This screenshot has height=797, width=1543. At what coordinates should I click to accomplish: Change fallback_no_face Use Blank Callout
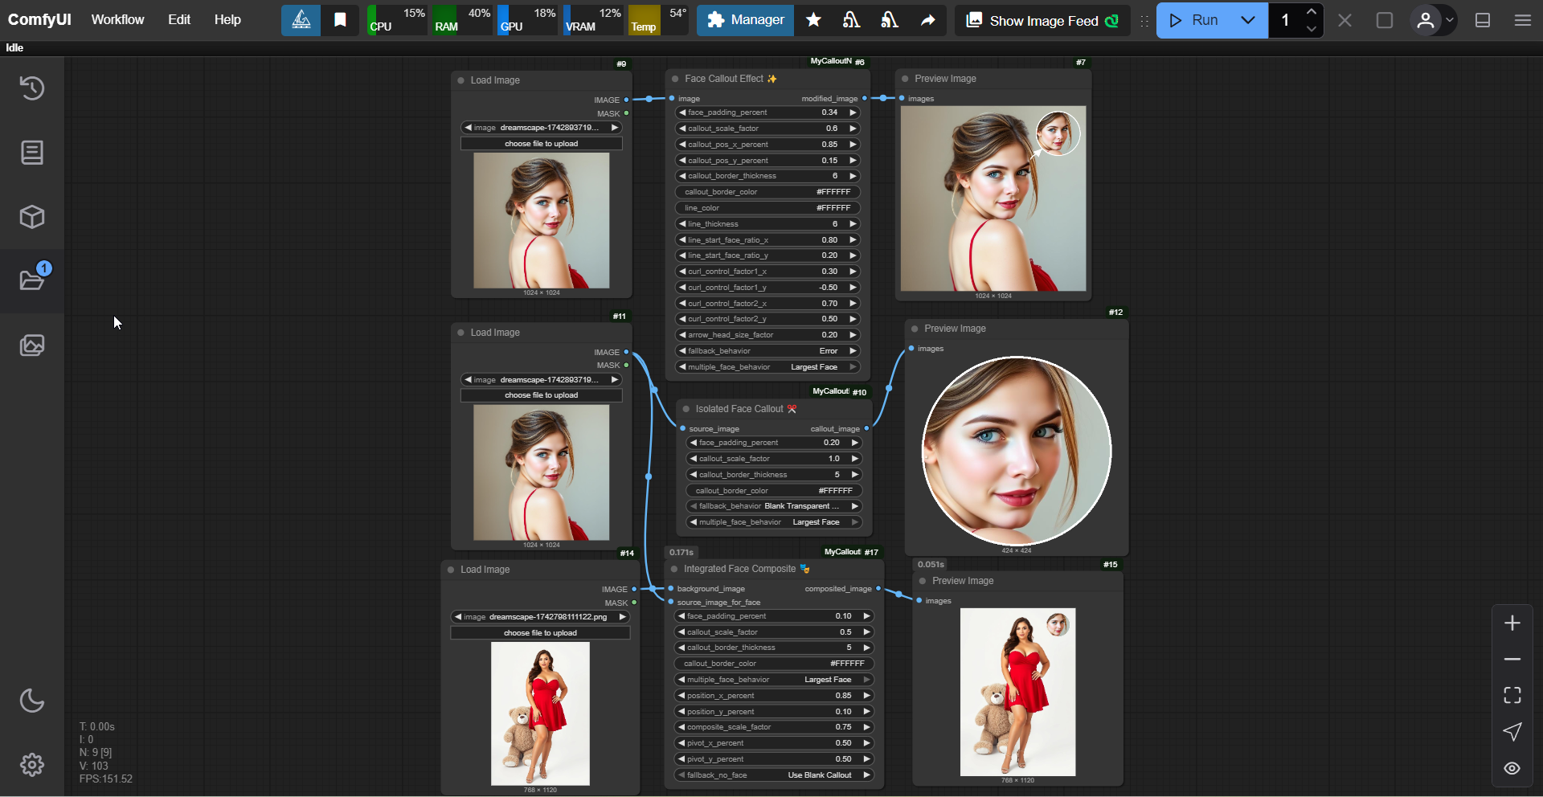tap(774, 775)
